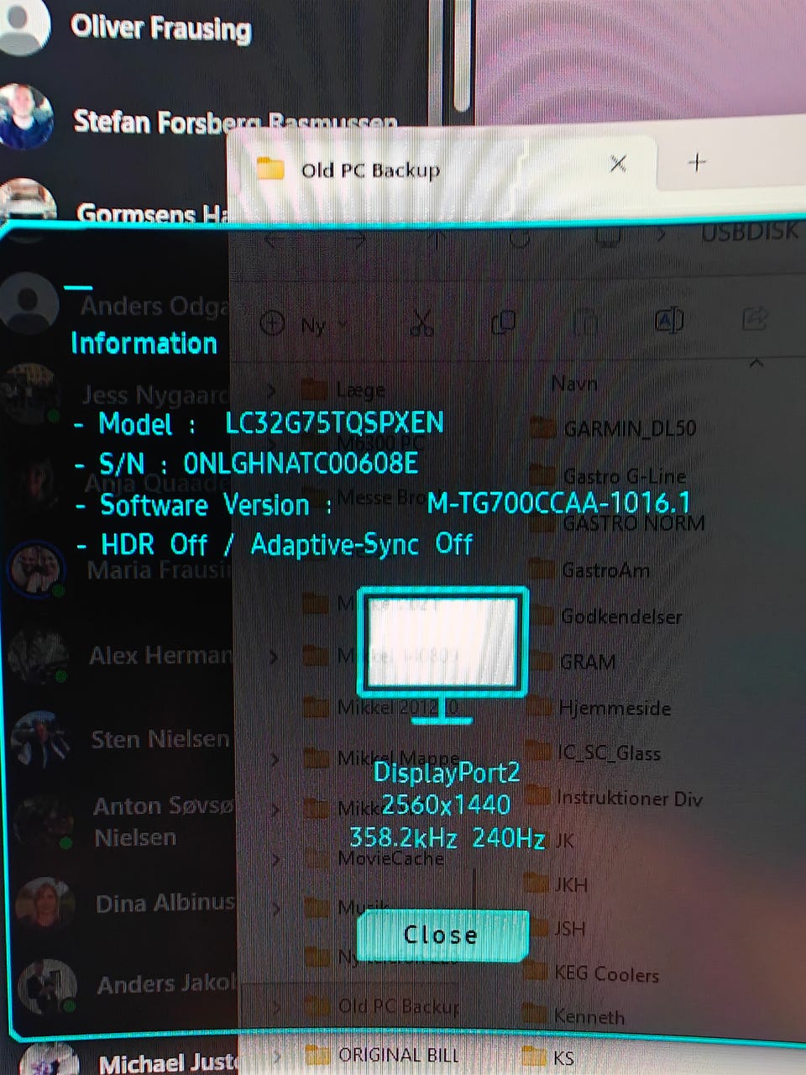The width and height of the screenshot is (806, 1075).
Task: Open Oliver Frausing contact in chat list
Action: 161,29
